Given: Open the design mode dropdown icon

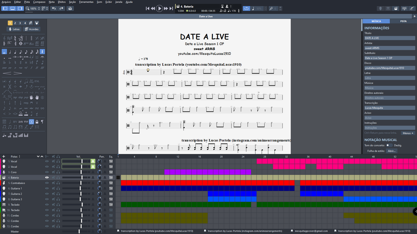Looking at the screenshot, I should click(x=37, y=23).
